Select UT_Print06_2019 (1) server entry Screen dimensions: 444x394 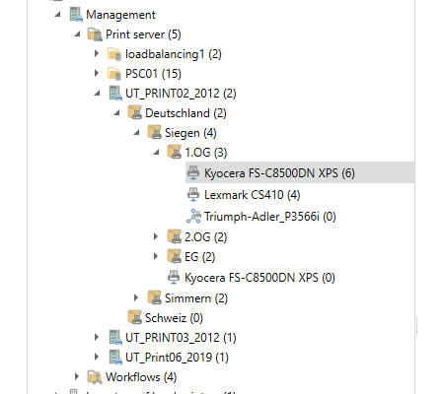(177, 357)
